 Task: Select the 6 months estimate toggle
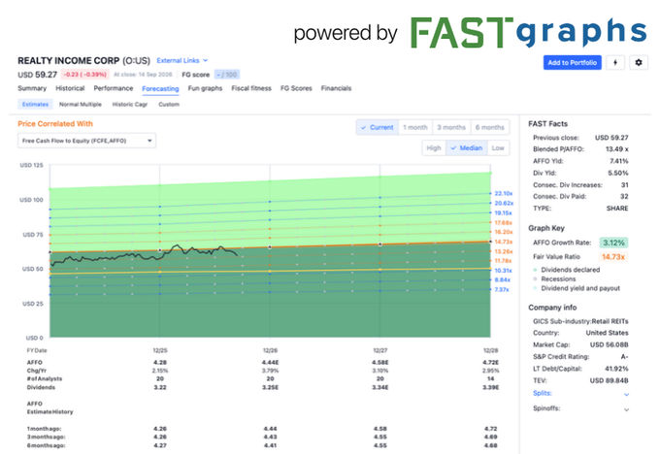click(490, 127)
